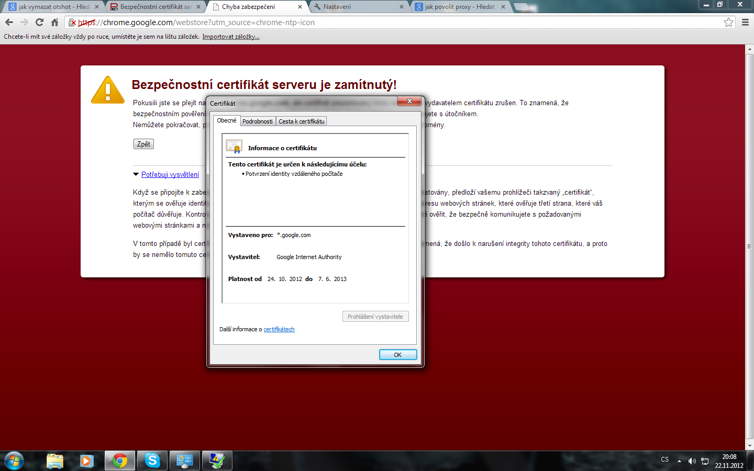Show hidden system tray icons
Screen dimensions: 754x471
pyautogui.click(x=679, y=461)
